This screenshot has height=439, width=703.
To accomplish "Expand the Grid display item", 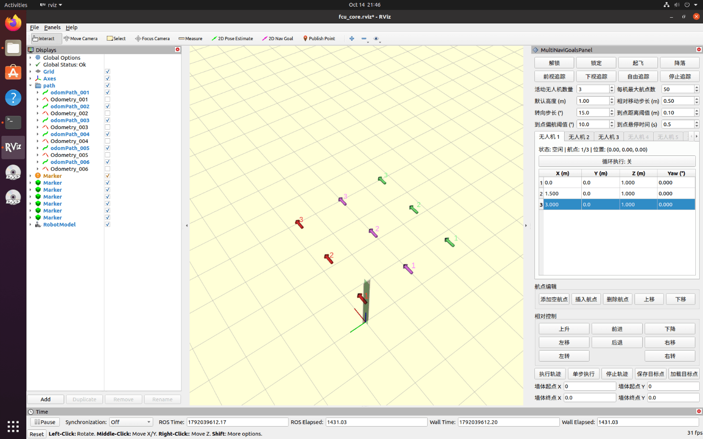I will (31, 72).
